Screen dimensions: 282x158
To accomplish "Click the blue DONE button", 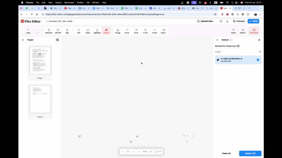I will [x=253, y=21].
